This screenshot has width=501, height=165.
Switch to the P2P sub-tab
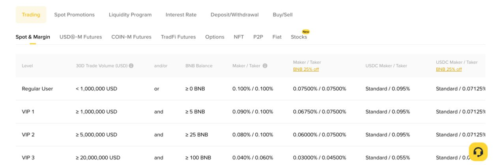(x=258, y=37)
